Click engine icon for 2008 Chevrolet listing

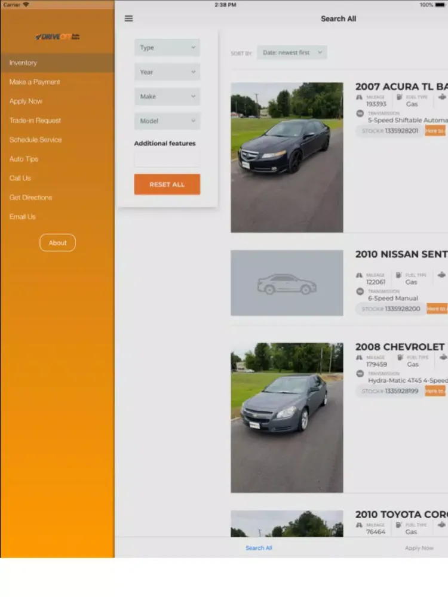[x=443, y=357]
